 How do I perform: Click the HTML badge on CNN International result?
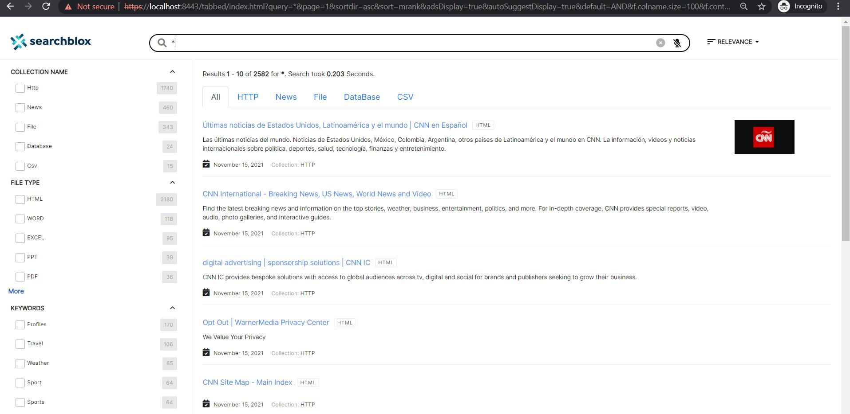point(447,194)
